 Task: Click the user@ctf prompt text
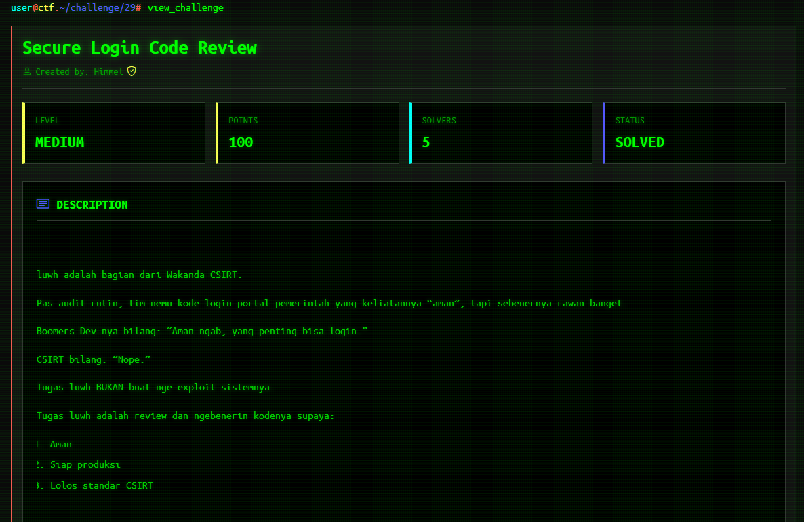[31, 7]
